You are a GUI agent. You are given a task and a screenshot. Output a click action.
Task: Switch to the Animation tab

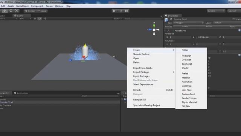tap(21, 93)
